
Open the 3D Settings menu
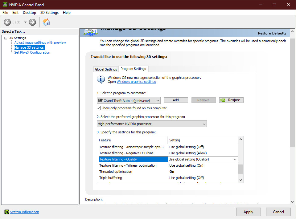point(49,13)
